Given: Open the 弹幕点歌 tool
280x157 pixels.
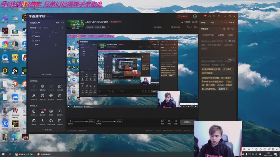Looking at the screenshot, I should (59, 97).
